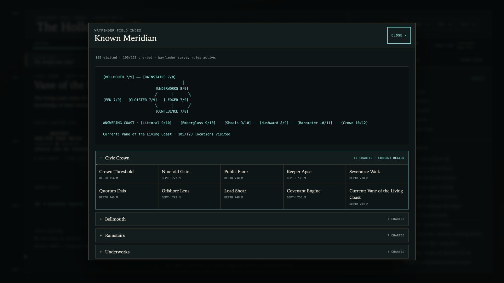Select the Ninefold Gate location
The height and width of the screenshot is (283, 504).
coord(189,174)
